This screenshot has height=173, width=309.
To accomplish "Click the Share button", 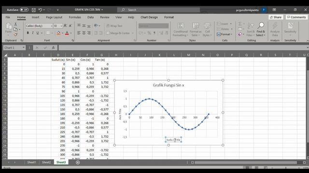I will tap(276, 17).
